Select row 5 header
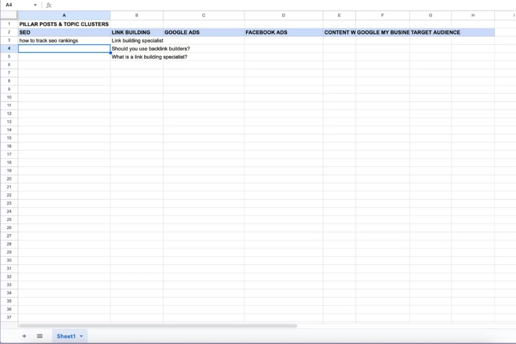516x344 pixels. click(x=9, y=56)
